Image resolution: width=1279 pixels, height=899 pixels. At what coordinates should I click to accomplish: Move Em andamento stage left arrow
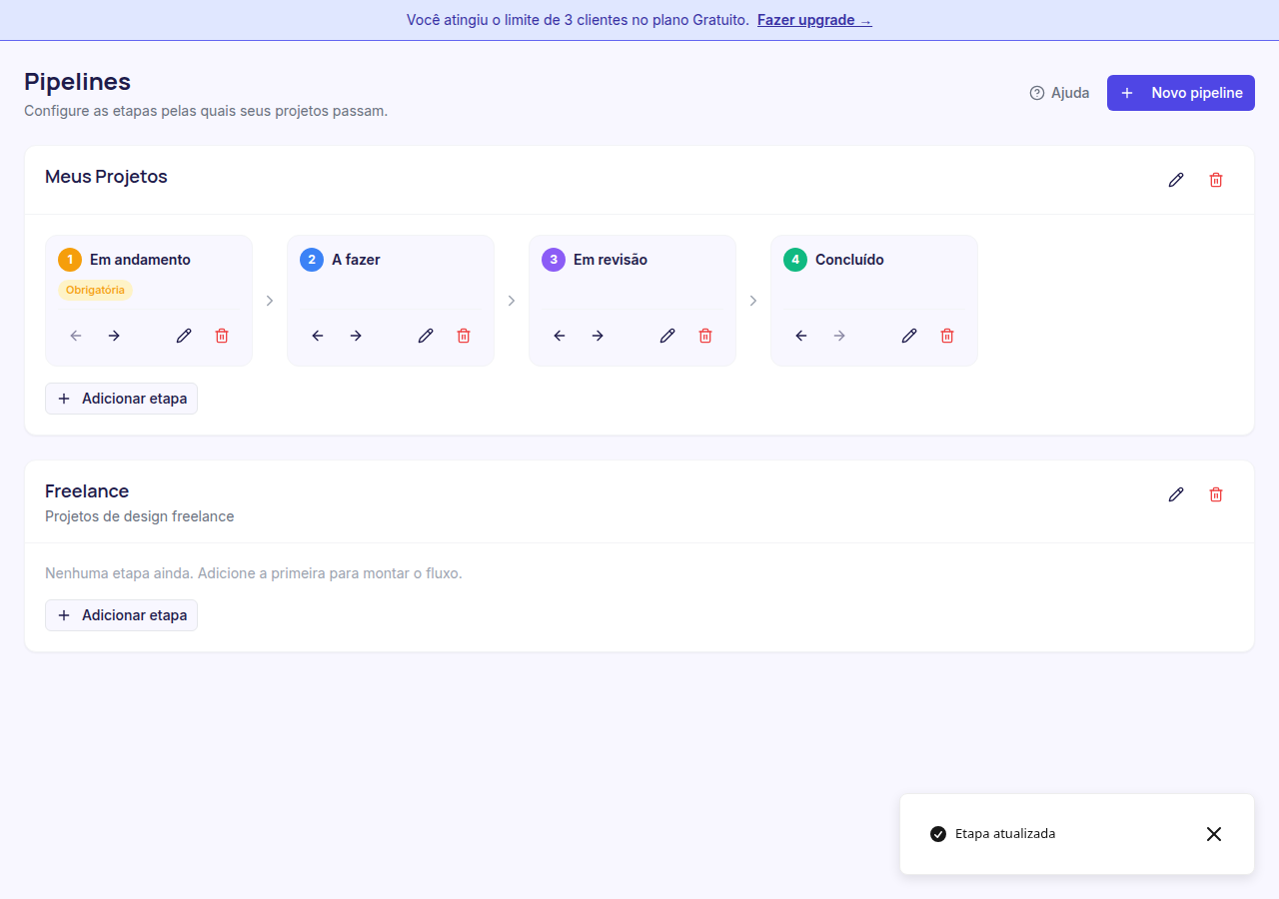click(x=76, y=336)
